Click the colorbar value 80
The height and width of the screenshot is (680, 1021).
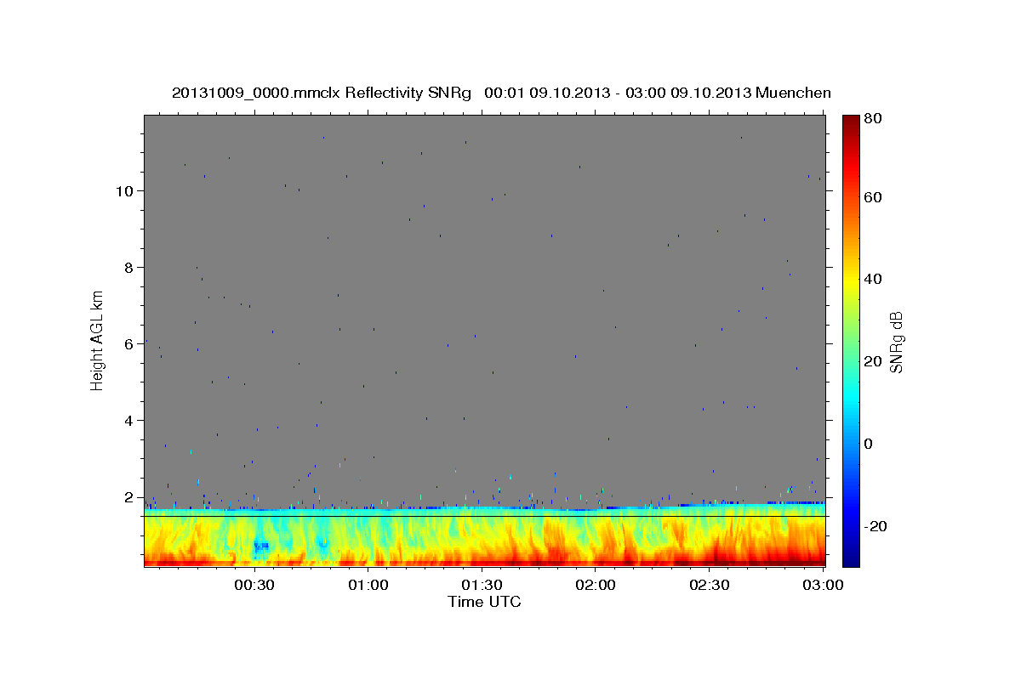873,118
